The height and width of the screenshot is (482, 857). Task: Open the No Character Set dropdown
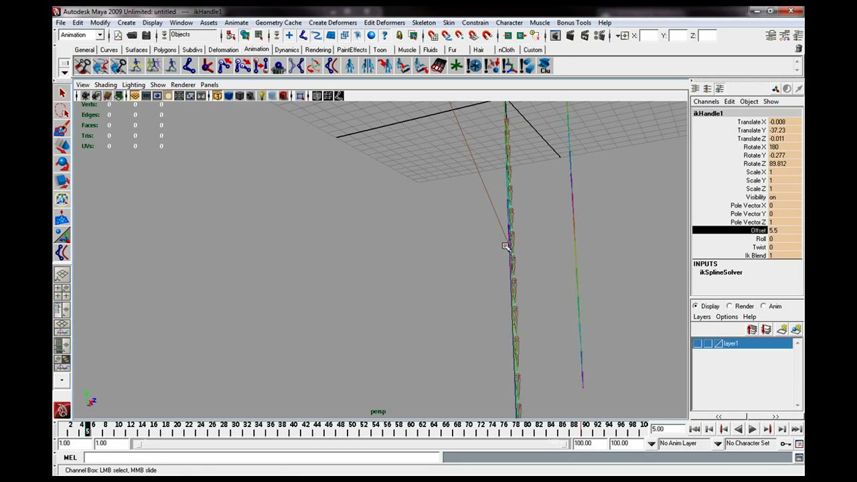[x=718, y=443]
